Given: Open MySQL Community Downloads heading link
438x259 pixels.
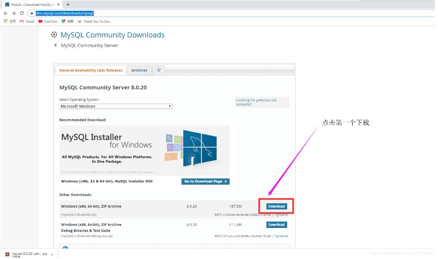Looking at the screenshot, I should (112, 35).
